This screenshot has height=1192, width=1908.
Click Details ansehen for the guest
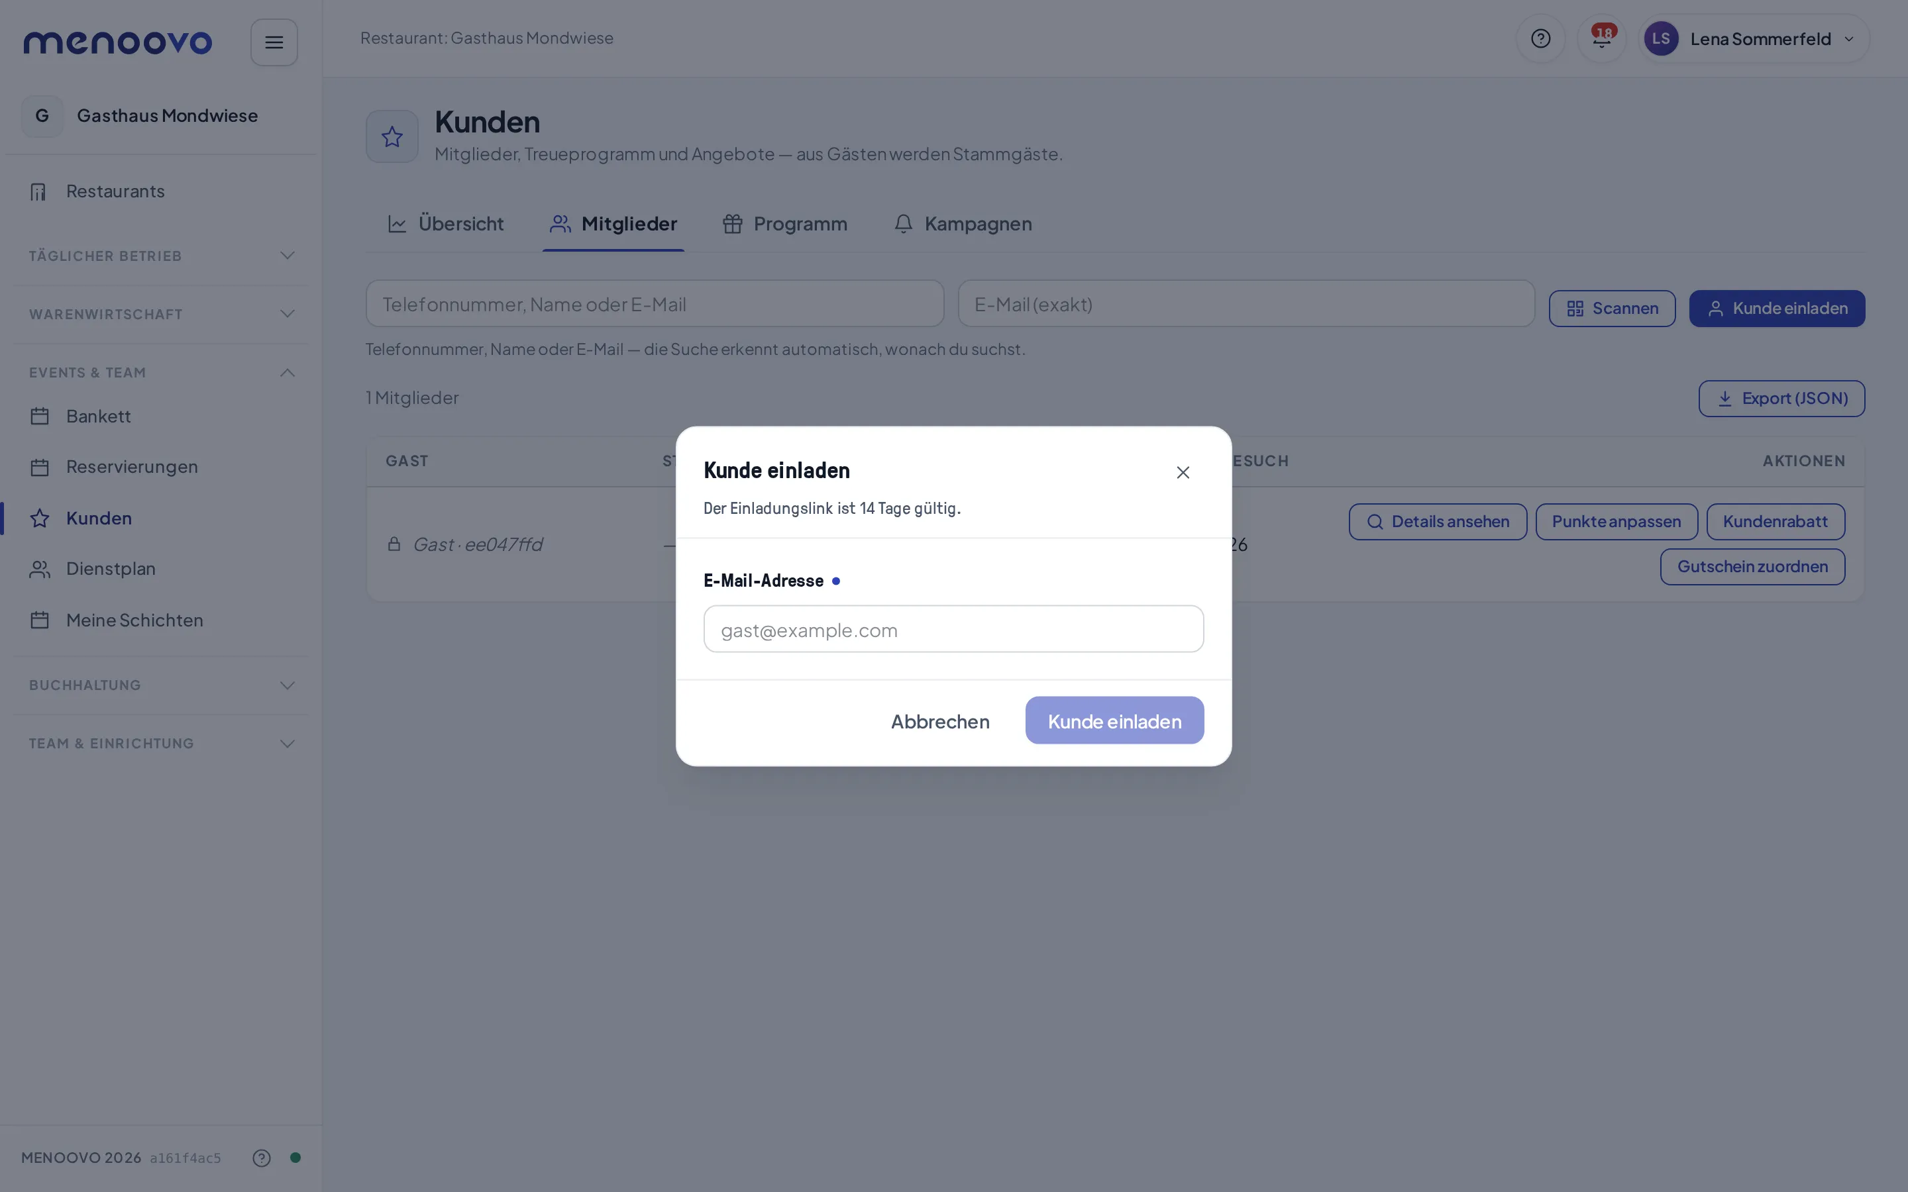(x=1438, y=522)
